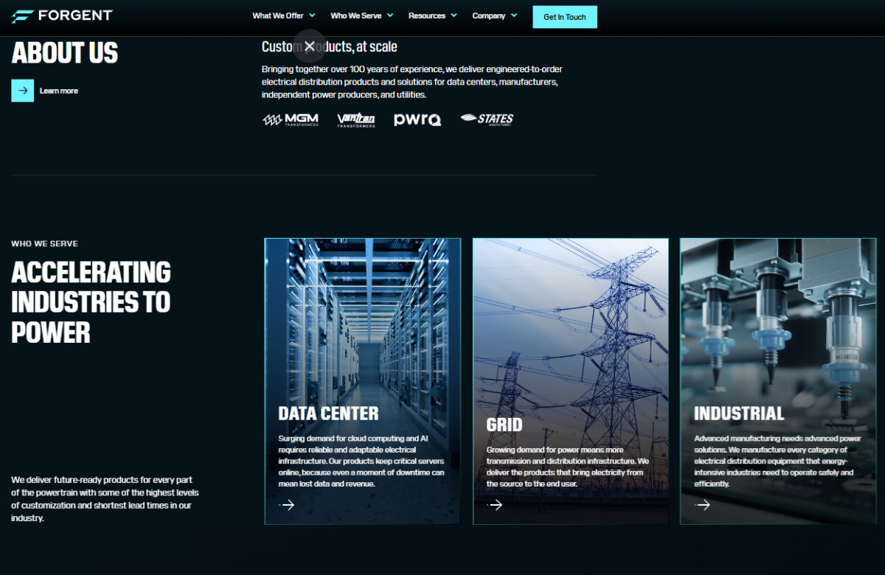Image resolution: width=885 pixels, height=575 pixels.
Task: Click the arrow icon on Data Center card
Action: [x=288, y=505]
